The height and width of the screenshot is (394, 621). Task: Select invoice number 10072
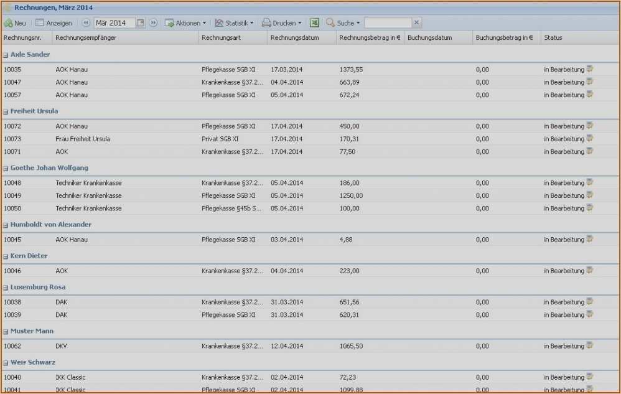tap(12, 126)
